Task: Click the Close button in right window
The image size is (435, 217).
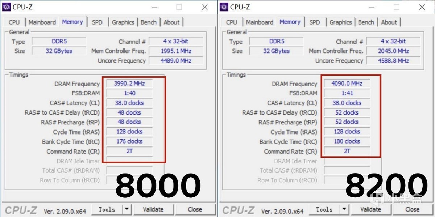Action: click(412, 209)
